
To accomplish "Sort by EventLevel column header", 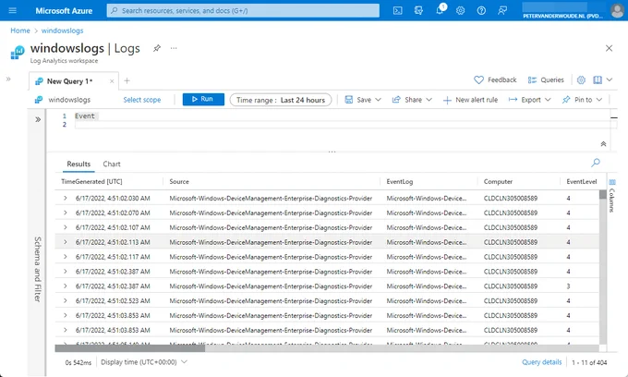I will coord(582,181).
